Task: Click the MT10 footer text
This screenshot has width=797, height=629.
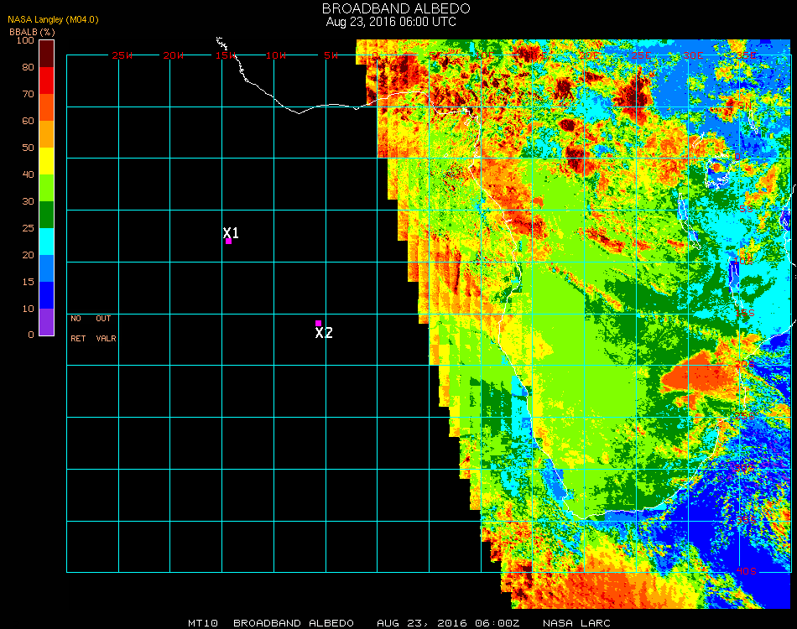Action: (201, 623)
